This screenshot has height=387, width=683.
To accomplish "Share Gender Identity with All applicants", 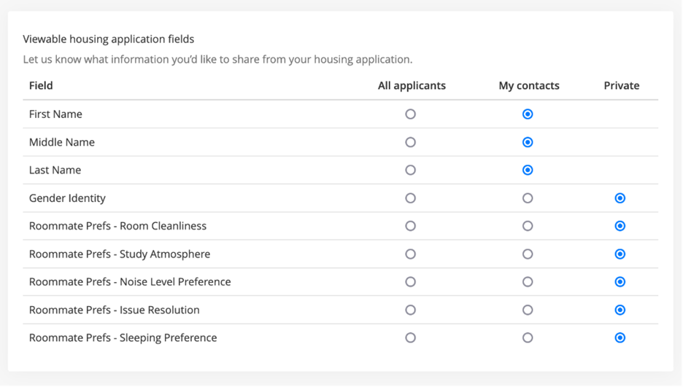I will [410, 198].
